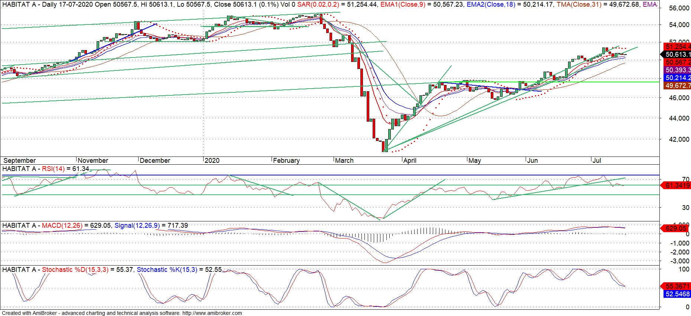Click the 2020 label on time axis

tap(212, 161)
